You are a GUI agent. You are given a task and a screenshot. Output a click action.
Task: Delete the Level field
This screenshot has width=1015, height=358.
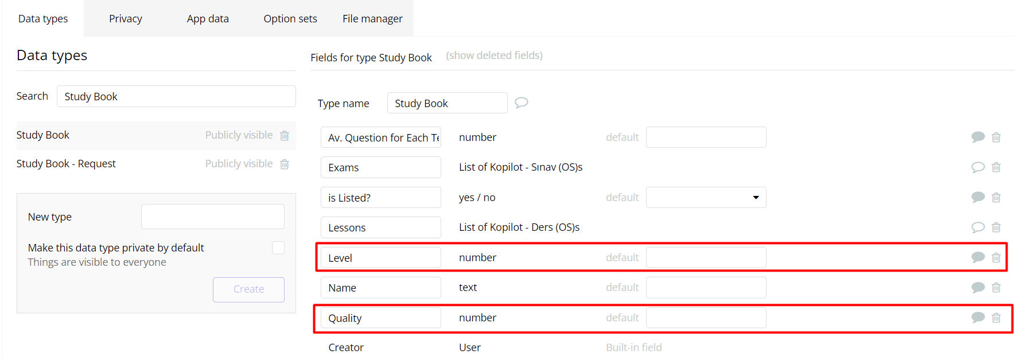pyautogui.click(x=996, y=258)
